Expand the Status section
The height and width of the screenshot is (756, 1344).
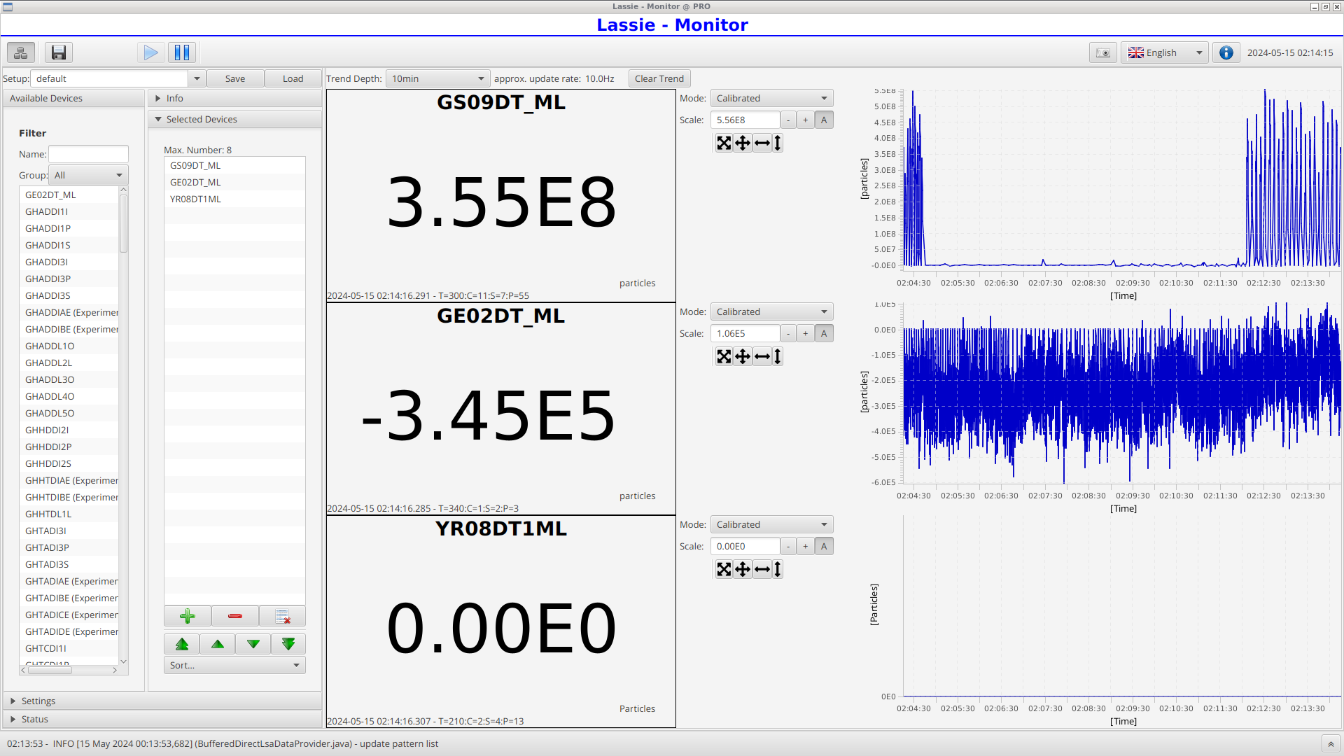point(162,719)
